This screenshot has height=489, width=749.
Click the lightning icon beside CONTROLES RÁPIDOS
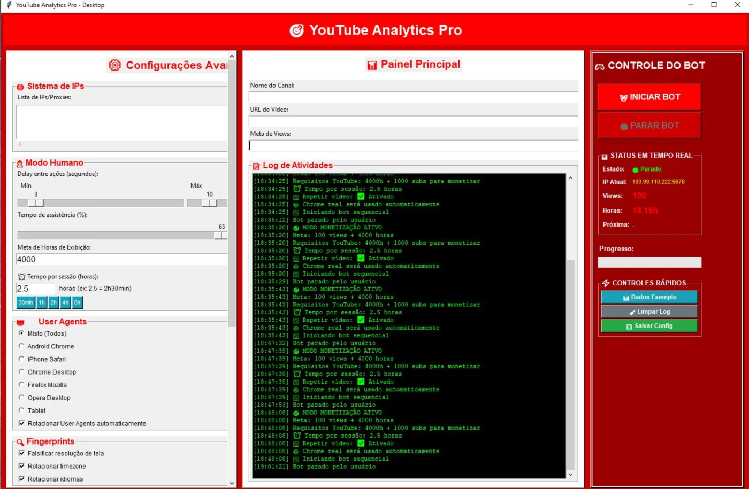606,283
